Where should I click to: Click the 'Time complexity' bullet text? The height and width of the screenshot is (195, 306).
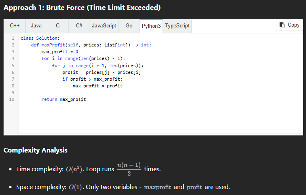click(88, 169)
